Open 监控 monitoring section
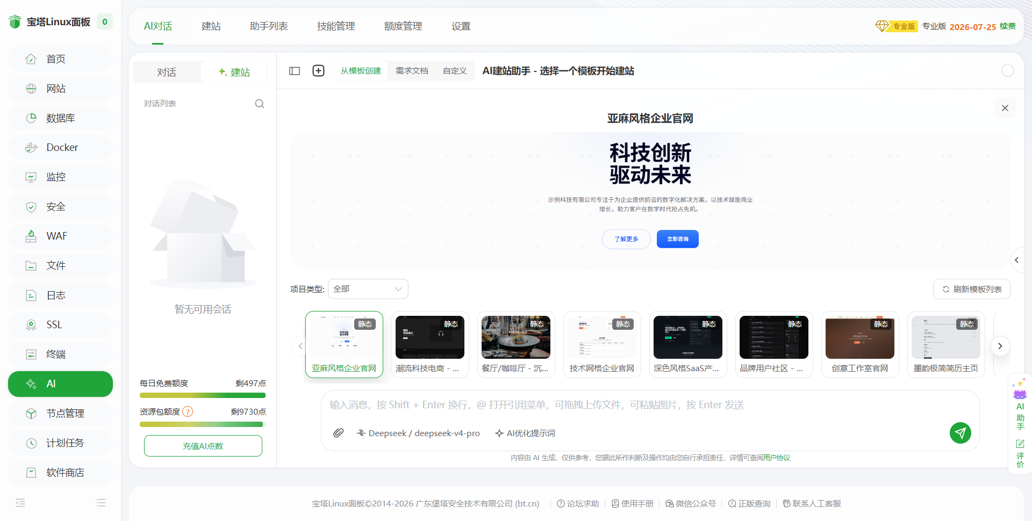This screenshot has width=1032, height=521. pos(60,177)
